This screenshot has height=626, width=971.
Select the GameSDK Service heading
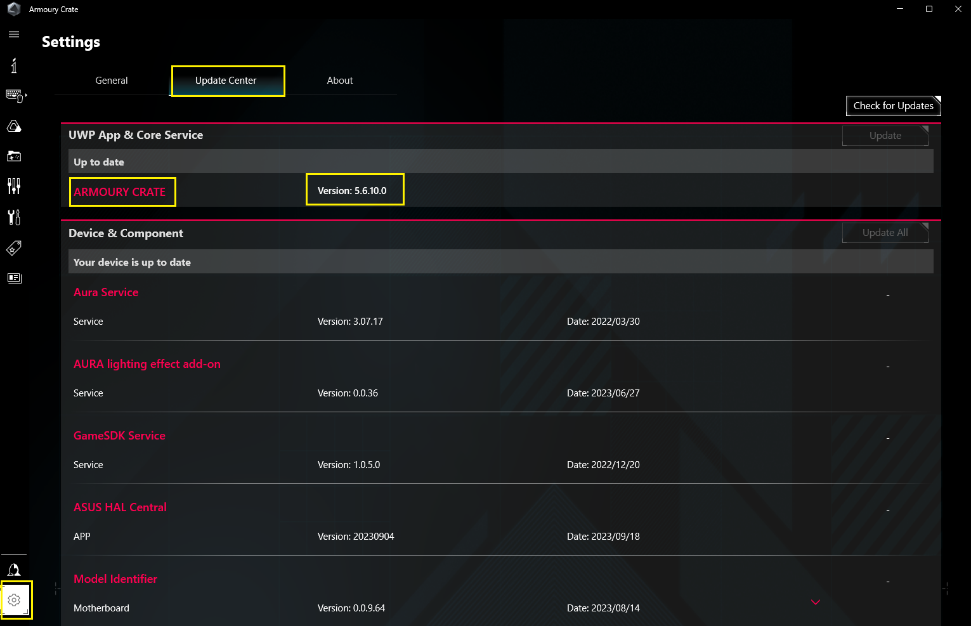coord(119,436)
